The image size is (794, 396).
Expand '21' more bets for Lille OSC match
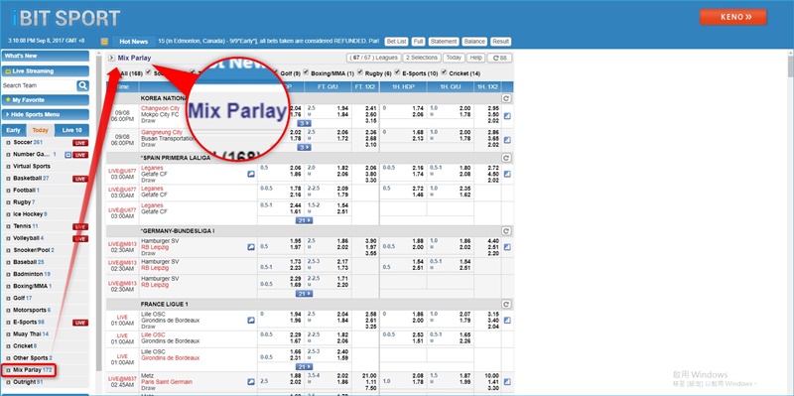coord(304,366)
